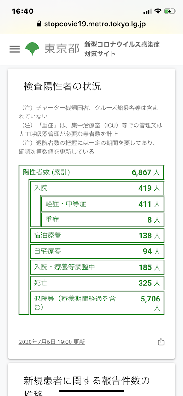Tap the 新型コロナウイルス感染症対策サイト heading
The image size is (183, 396).
point(122,49)
